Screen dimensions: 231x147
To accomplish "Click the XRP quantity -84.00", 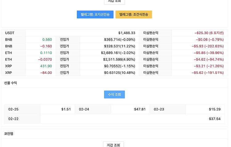I will (x=46, y=73).
